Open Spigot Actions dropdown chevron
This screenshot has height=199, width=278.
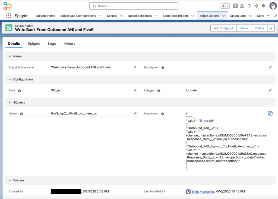click(x=223, y=16)
